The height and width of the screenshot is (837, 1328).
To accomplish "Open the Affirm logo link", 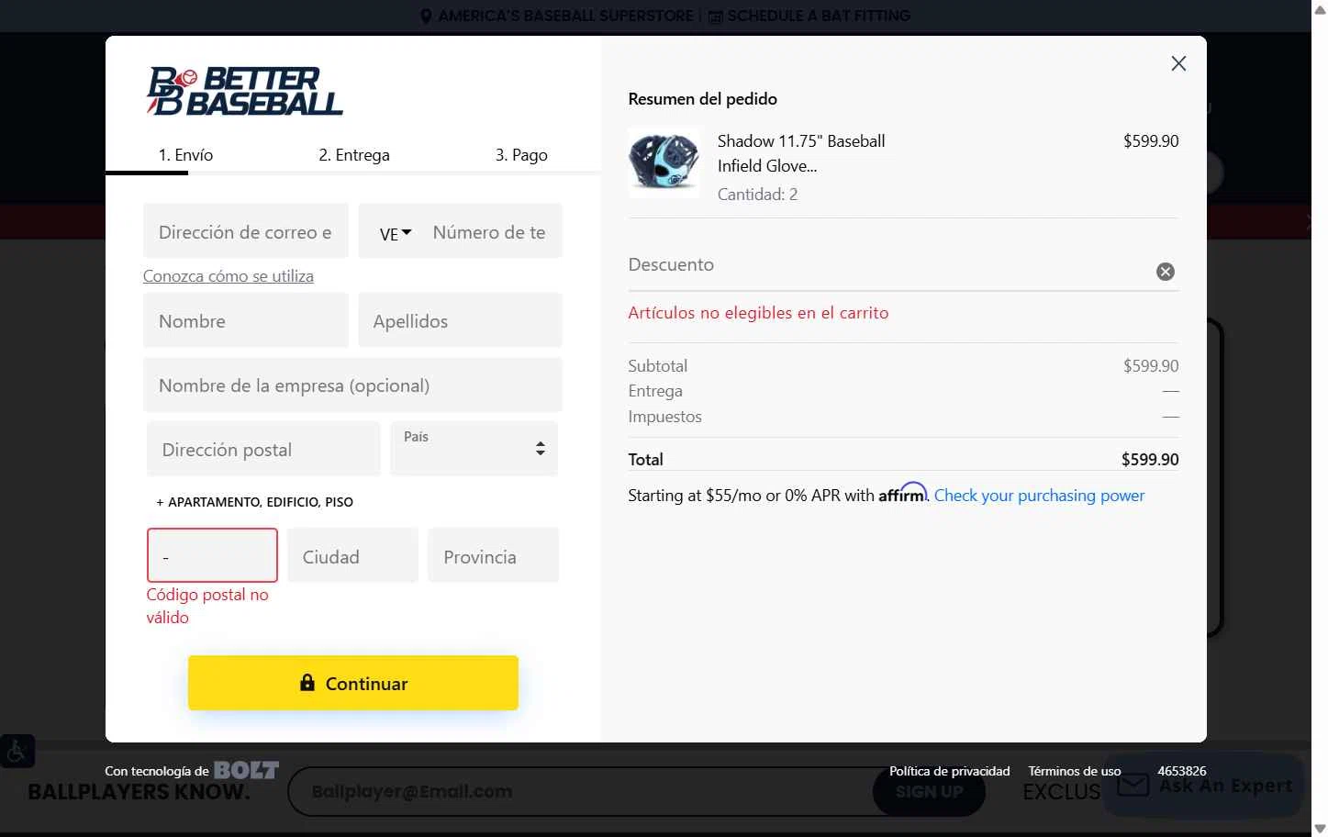I will (x=903, y=493).
